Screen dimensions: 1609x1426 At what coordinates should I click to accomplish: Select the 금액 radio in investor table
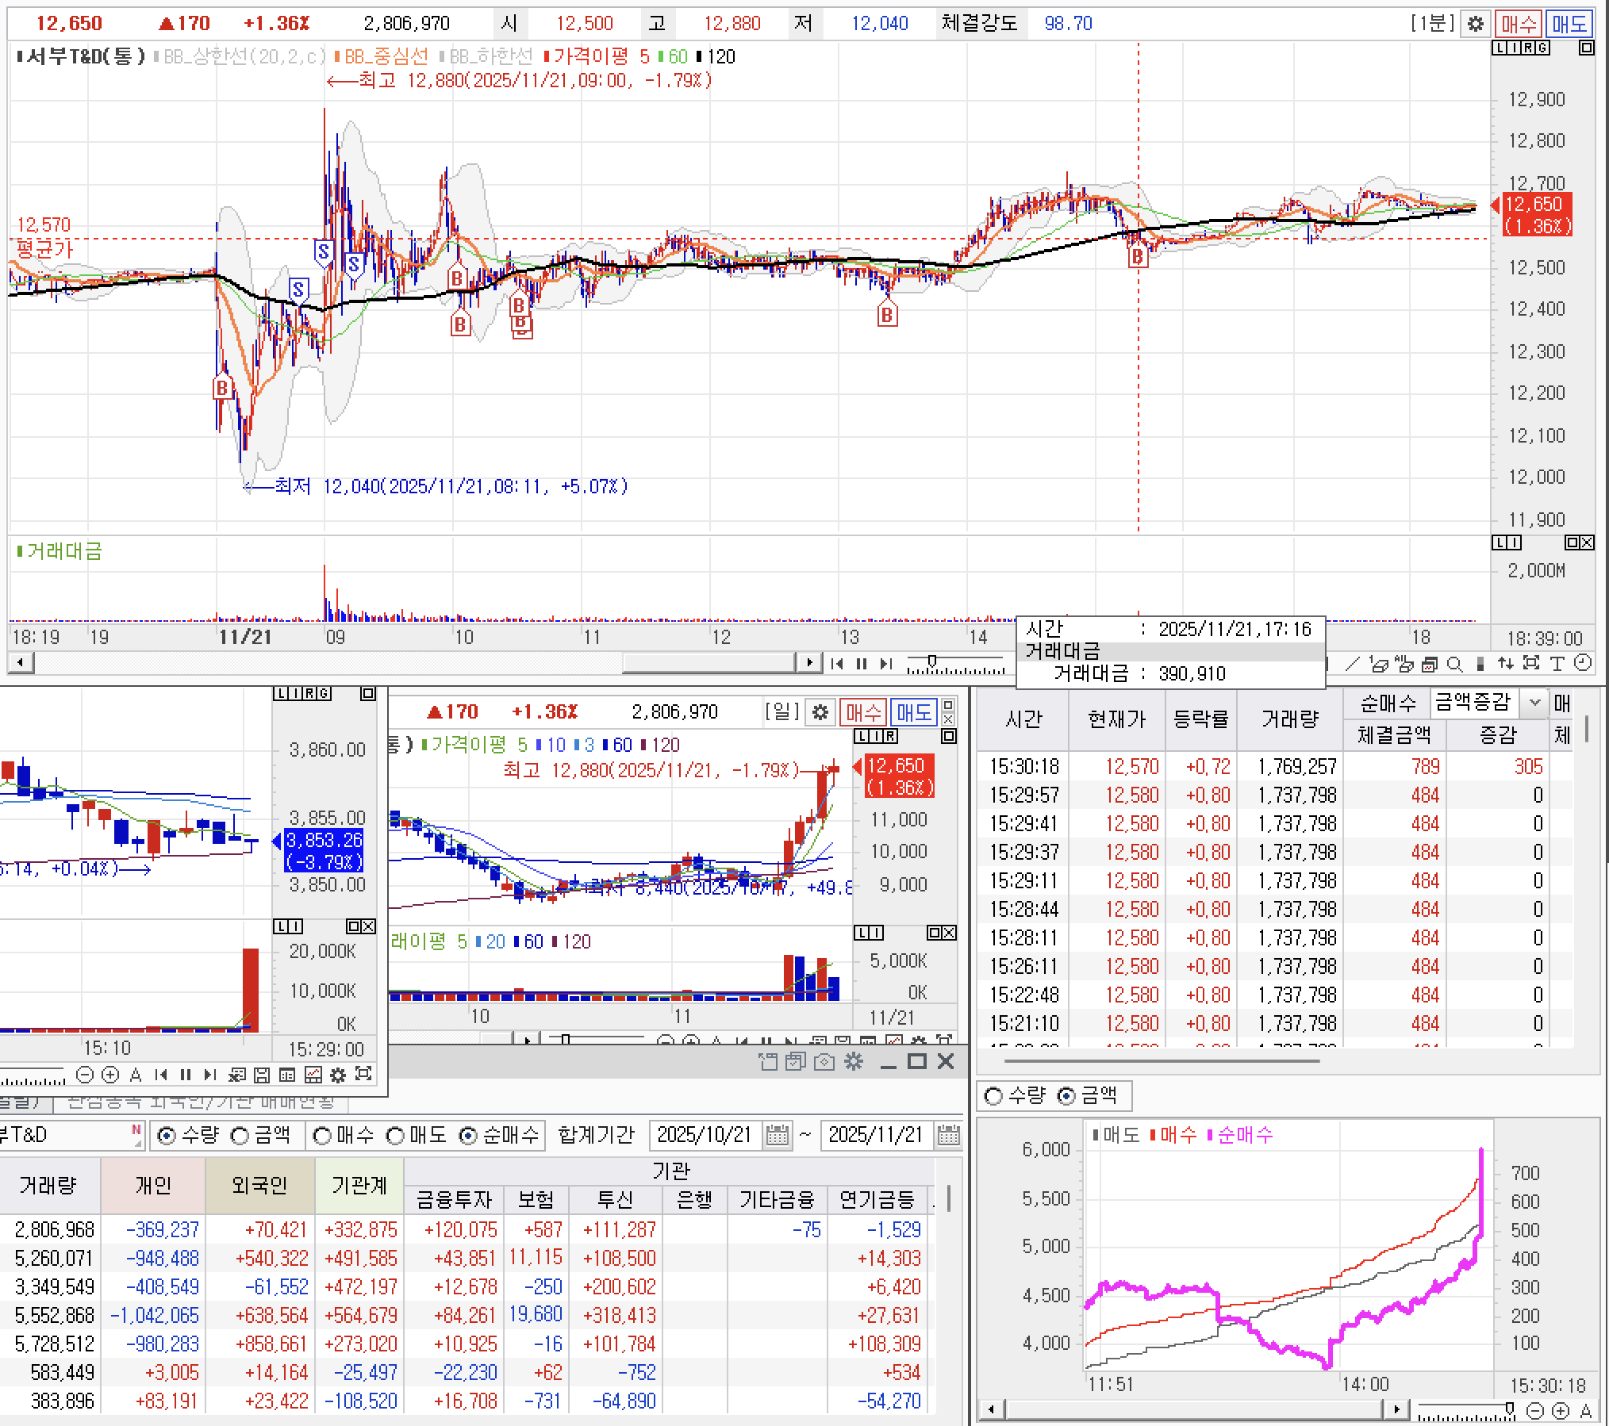pos(240,1136)
